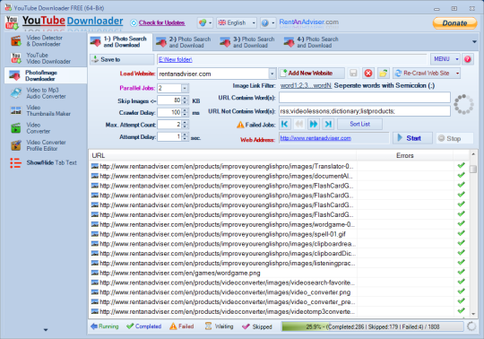This screenshot has height=339, width=484.
Task: Click the red help icon beside MENU
Action: [468, 59]
